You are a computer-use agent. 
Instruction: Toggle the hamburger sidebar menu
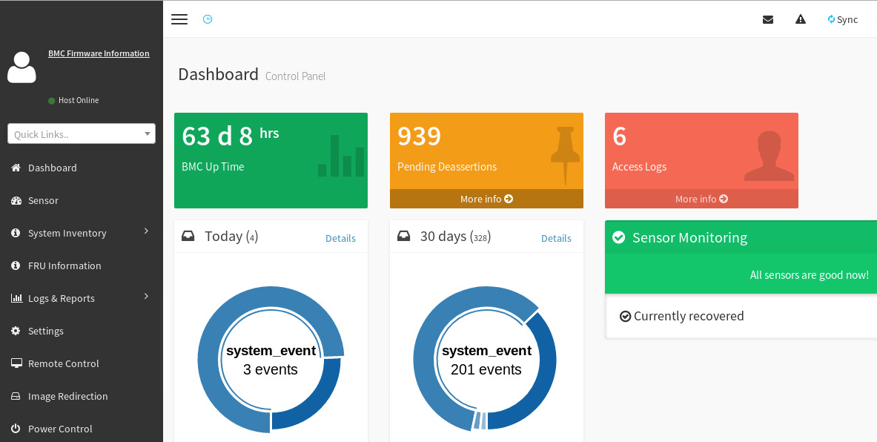[x=179, y=19]
